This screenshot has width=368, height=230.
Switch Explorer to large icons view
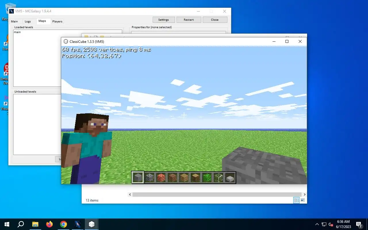[x=303, y=200]
